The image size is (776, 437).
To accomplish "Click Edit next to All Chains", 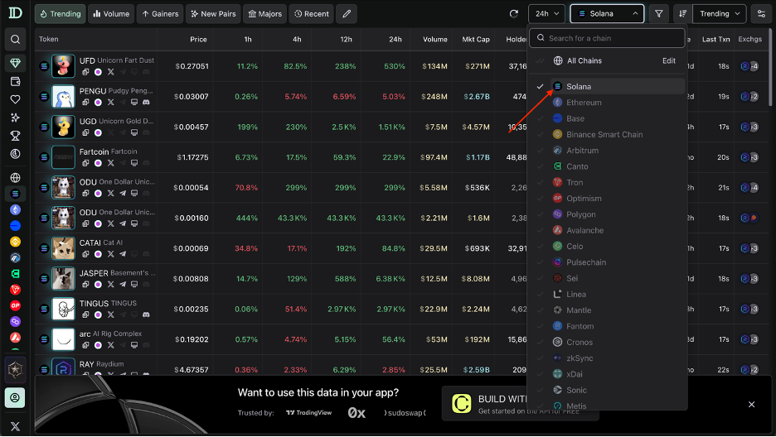I will click(668, 60).
